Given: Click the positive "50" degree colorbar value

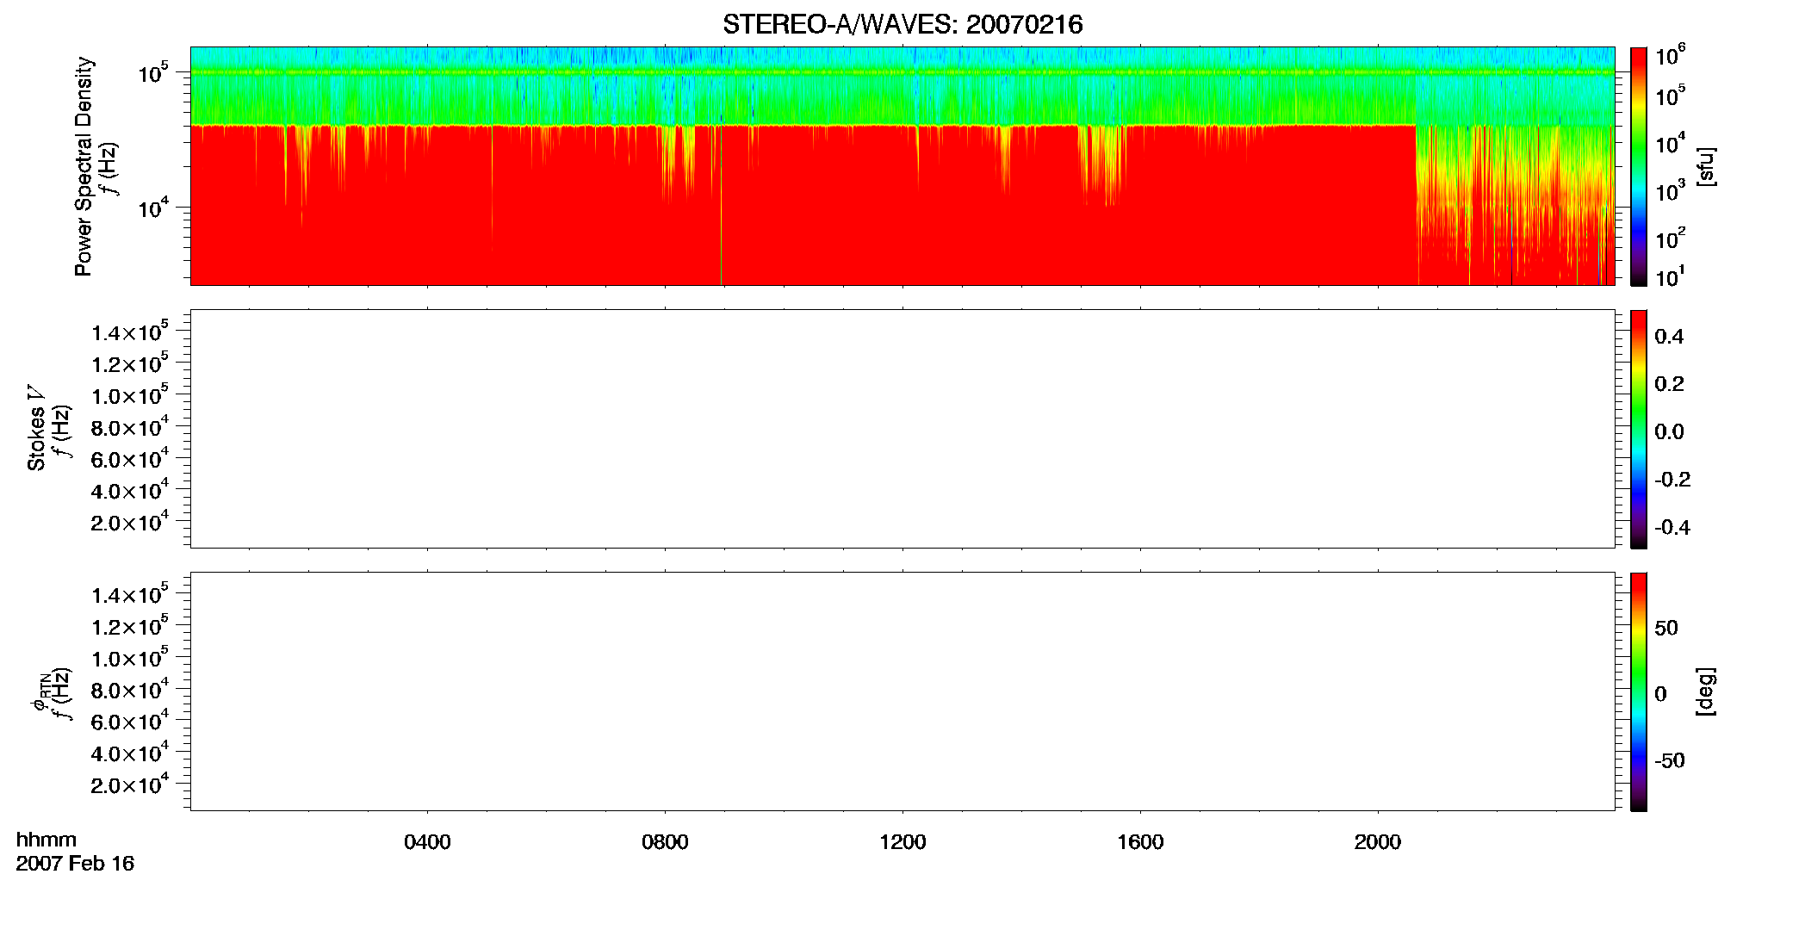Looking at the screenshot, I should (1666, 628).
